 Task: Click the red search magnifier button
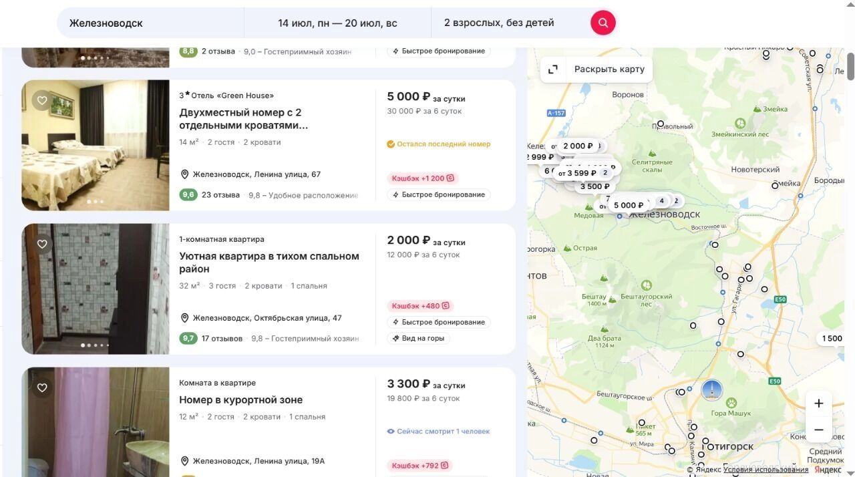[x=603, y=23]
